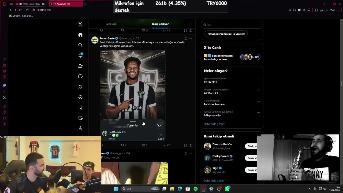The height and width of the screenshot is (193, 343).
Task: Open X search from the sidebar magnifier
Action: pos(80,45)
